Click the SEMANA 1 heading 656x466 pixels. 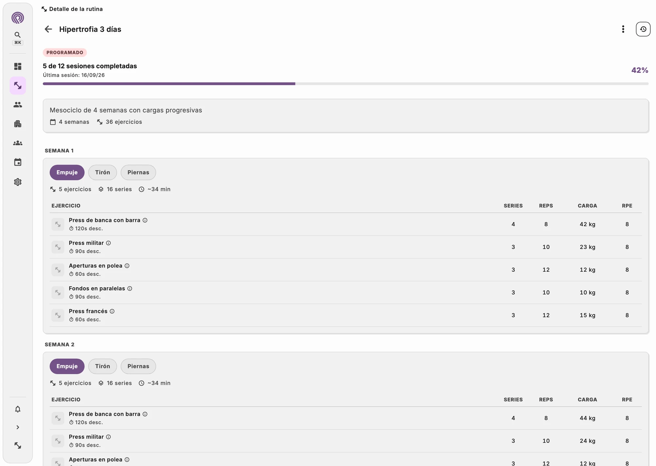click(x=59, y=151)
